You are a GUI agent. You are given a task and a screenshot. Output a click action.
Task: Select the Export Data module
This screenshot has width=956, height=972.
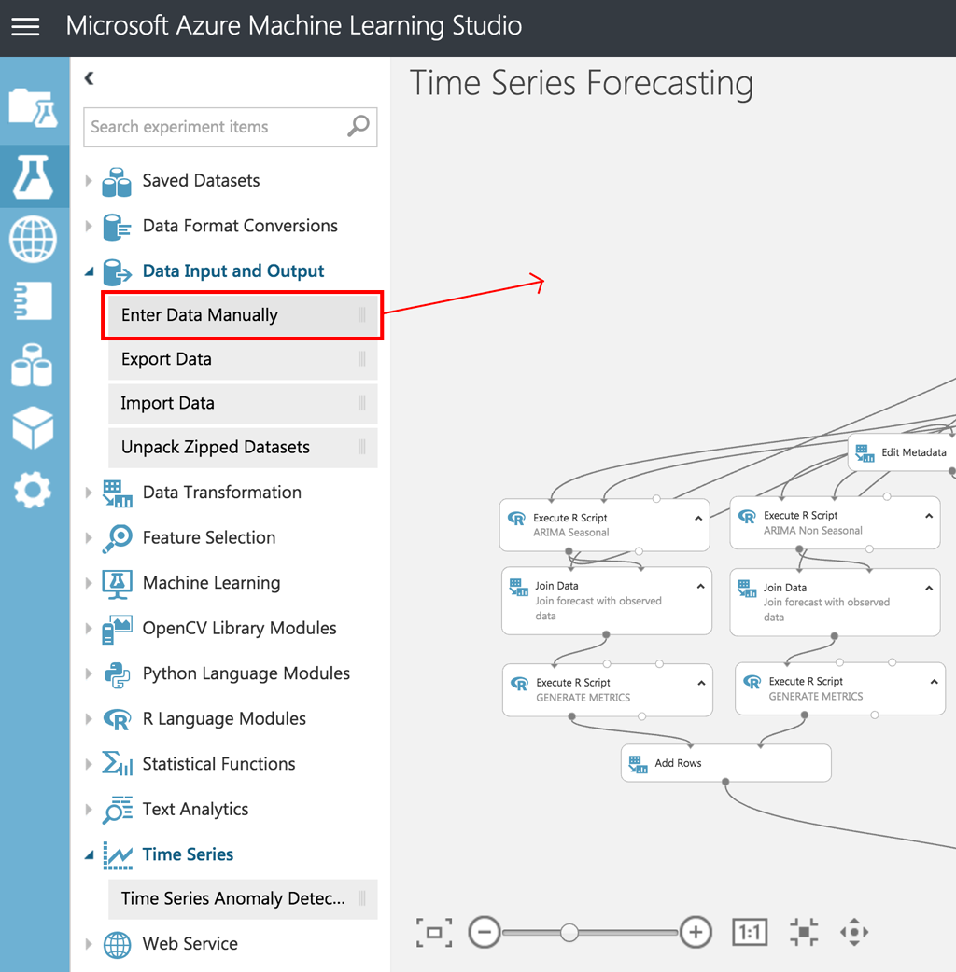(x=243, y=359)
